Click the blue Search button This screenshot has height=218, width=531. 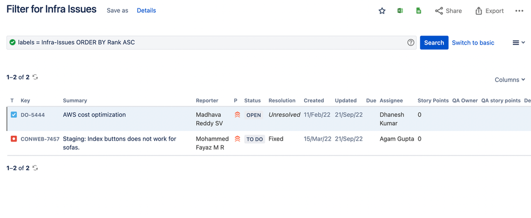(x=434, y=42)
